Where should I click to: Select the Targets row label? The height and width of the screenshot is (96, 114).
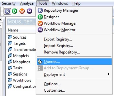pos(19,43)
